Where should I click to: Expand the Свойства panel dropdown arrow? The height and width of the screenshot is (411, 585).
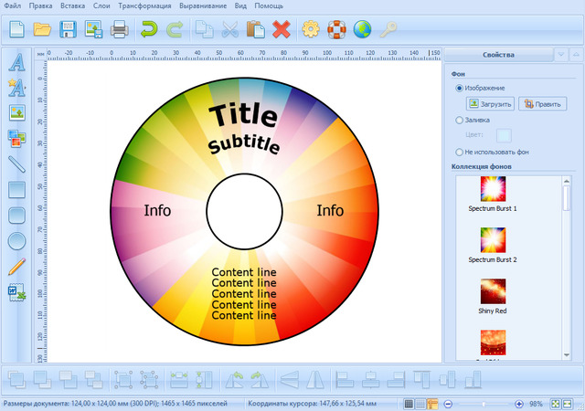click(x=560, y=55)
